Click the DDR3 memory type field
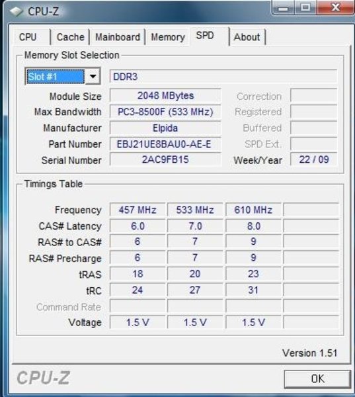Image resolution: width=355 pixels, height=397 pixels. (x=223, y=77)
